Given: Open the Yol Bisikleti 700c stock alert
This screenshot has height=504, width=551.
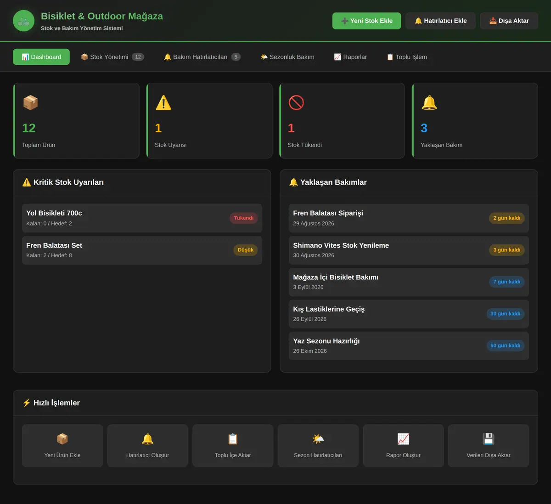Looking at the screenshot, I should pyautogui.click(x=142, y=218).
